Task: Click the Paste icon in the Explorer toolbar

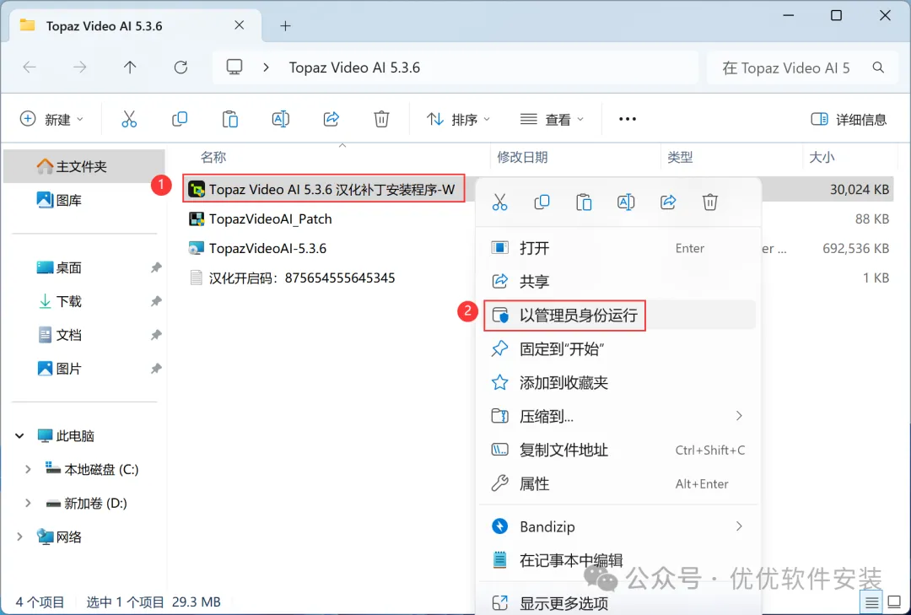Action: pyautogui.click(x=230, y=119)
